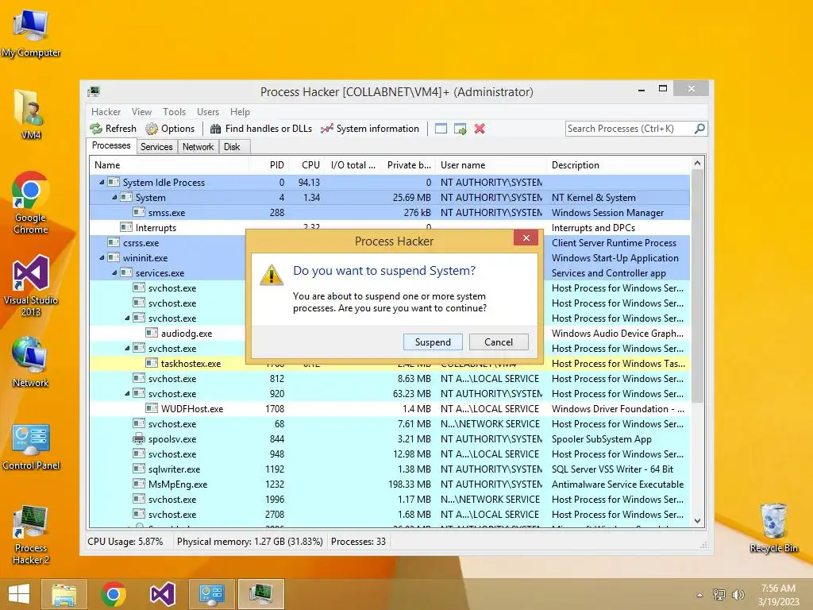Open Recycle Bin desktop icon
813x610 pixels.
pos(773,528)
